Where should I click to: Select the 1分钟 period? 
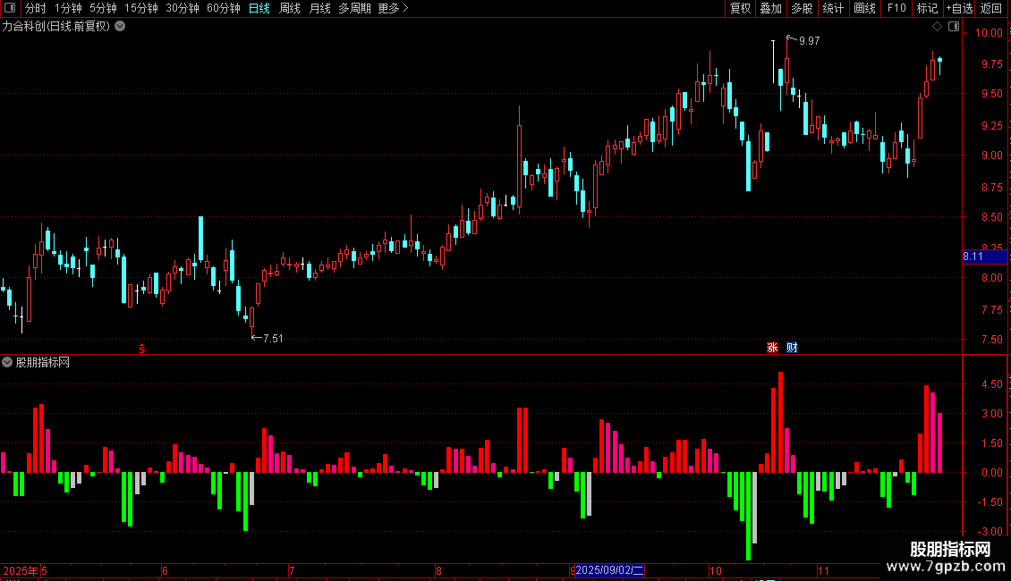(68, 8)
